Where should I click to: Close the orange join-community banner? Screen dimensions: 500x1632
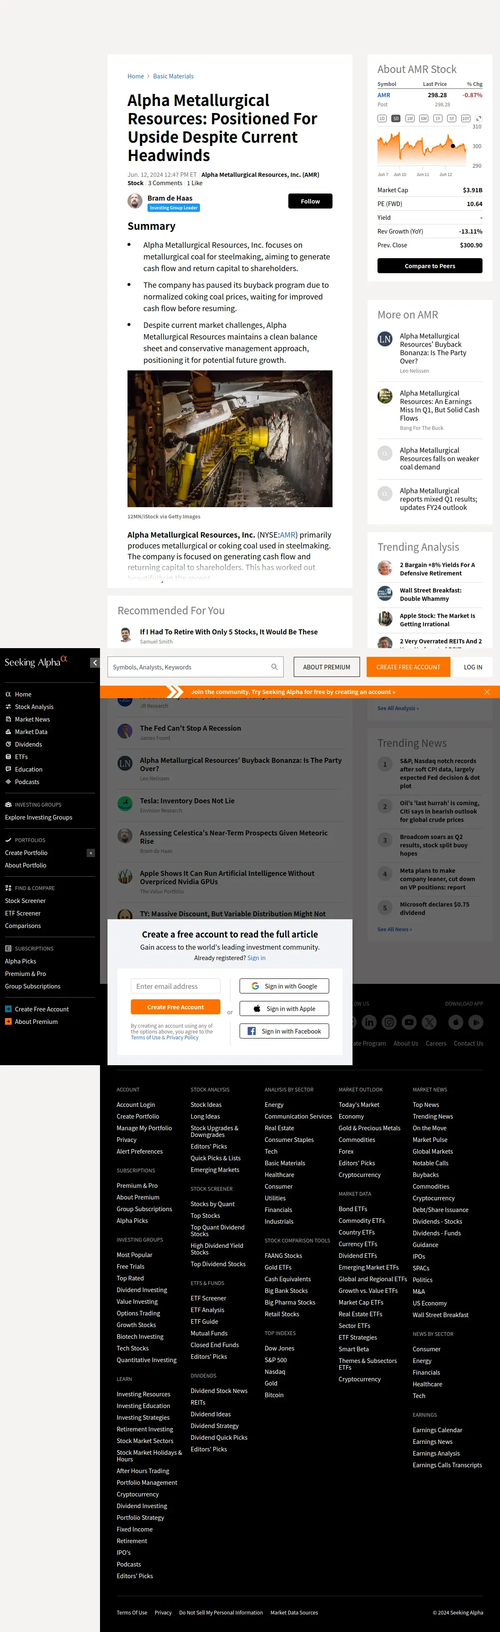487,692
